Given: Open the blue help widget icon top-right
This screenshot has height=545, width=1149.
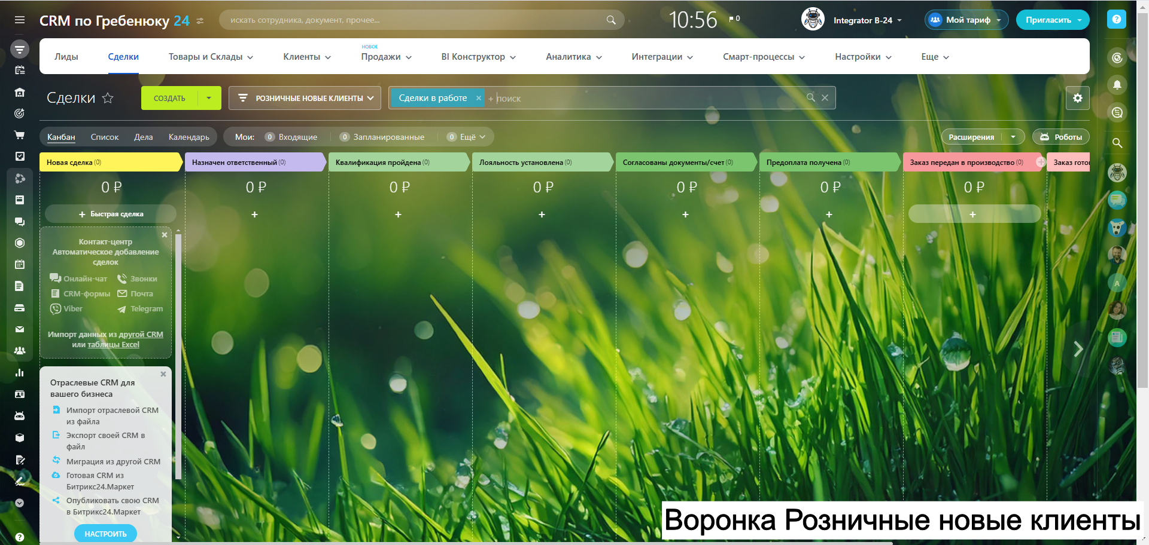Looking at the screenshot, I should coord(1117,19).
